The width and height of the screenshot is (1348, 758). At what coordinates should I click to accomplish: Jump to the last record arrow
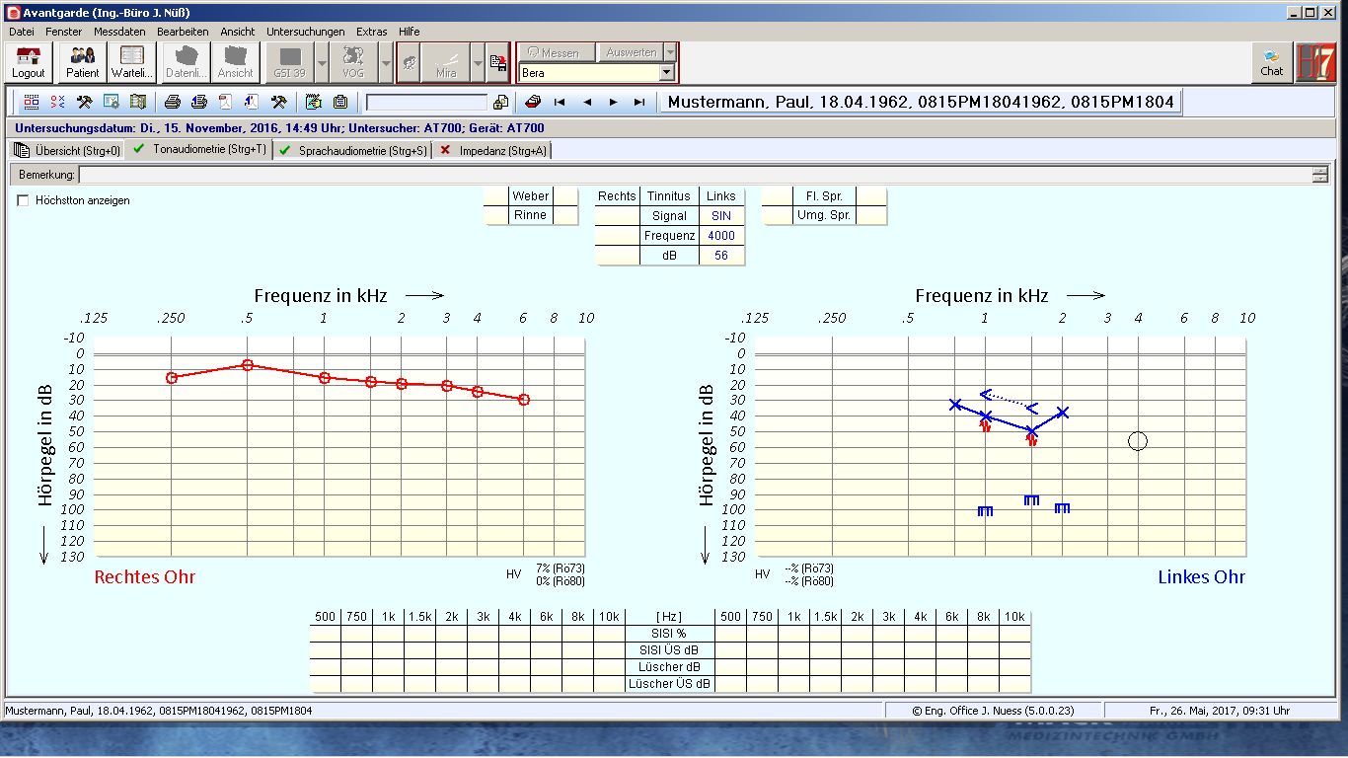(639, 102)
